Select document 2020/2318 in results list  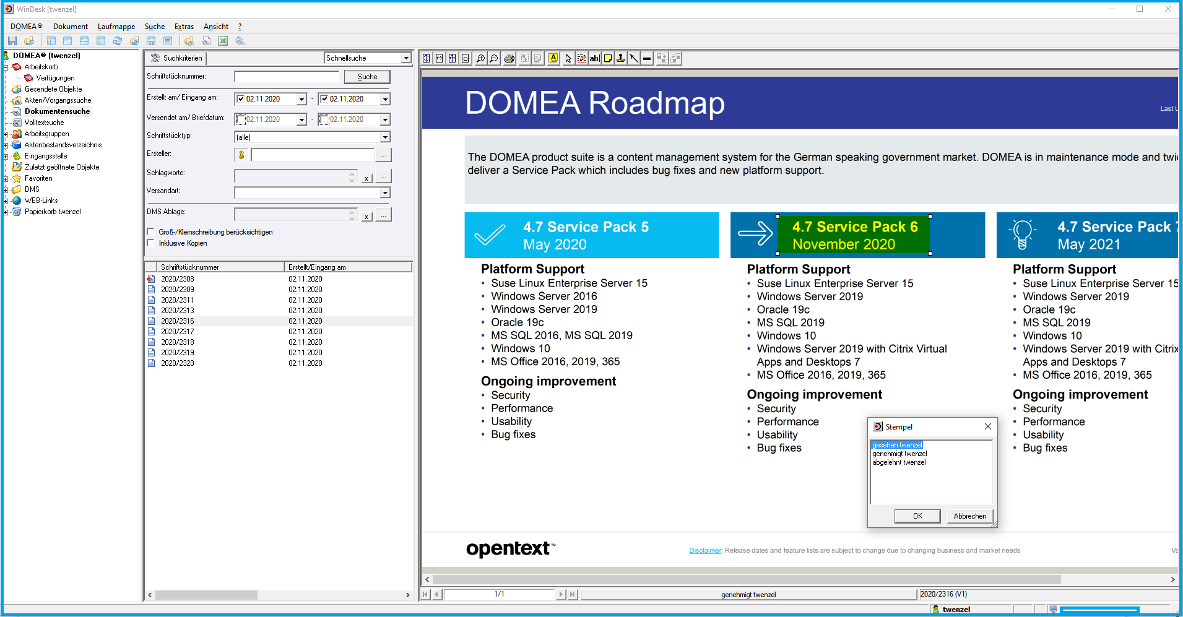(x=178, y=342)
